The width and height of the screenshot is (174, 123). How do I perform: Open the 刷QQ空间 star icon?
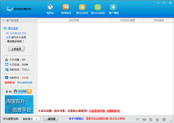pyautogui.click(x=82, y=9)
